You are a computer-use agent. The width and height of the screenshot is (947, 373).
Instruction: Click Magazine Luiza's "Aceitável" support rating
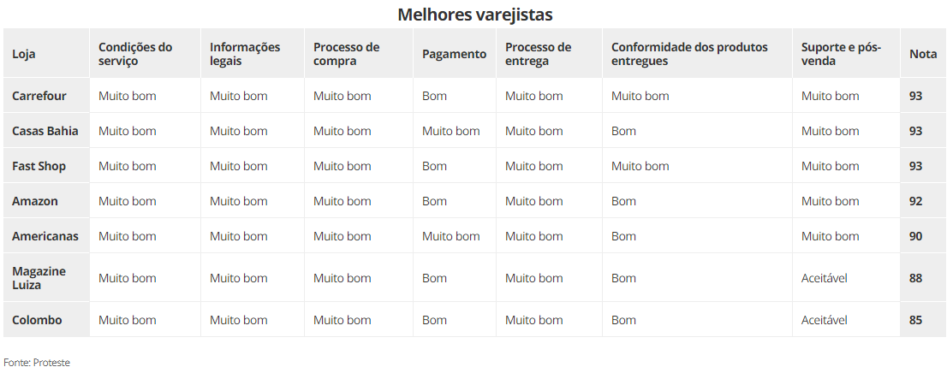pyautogui.click(x=824, y=278)
